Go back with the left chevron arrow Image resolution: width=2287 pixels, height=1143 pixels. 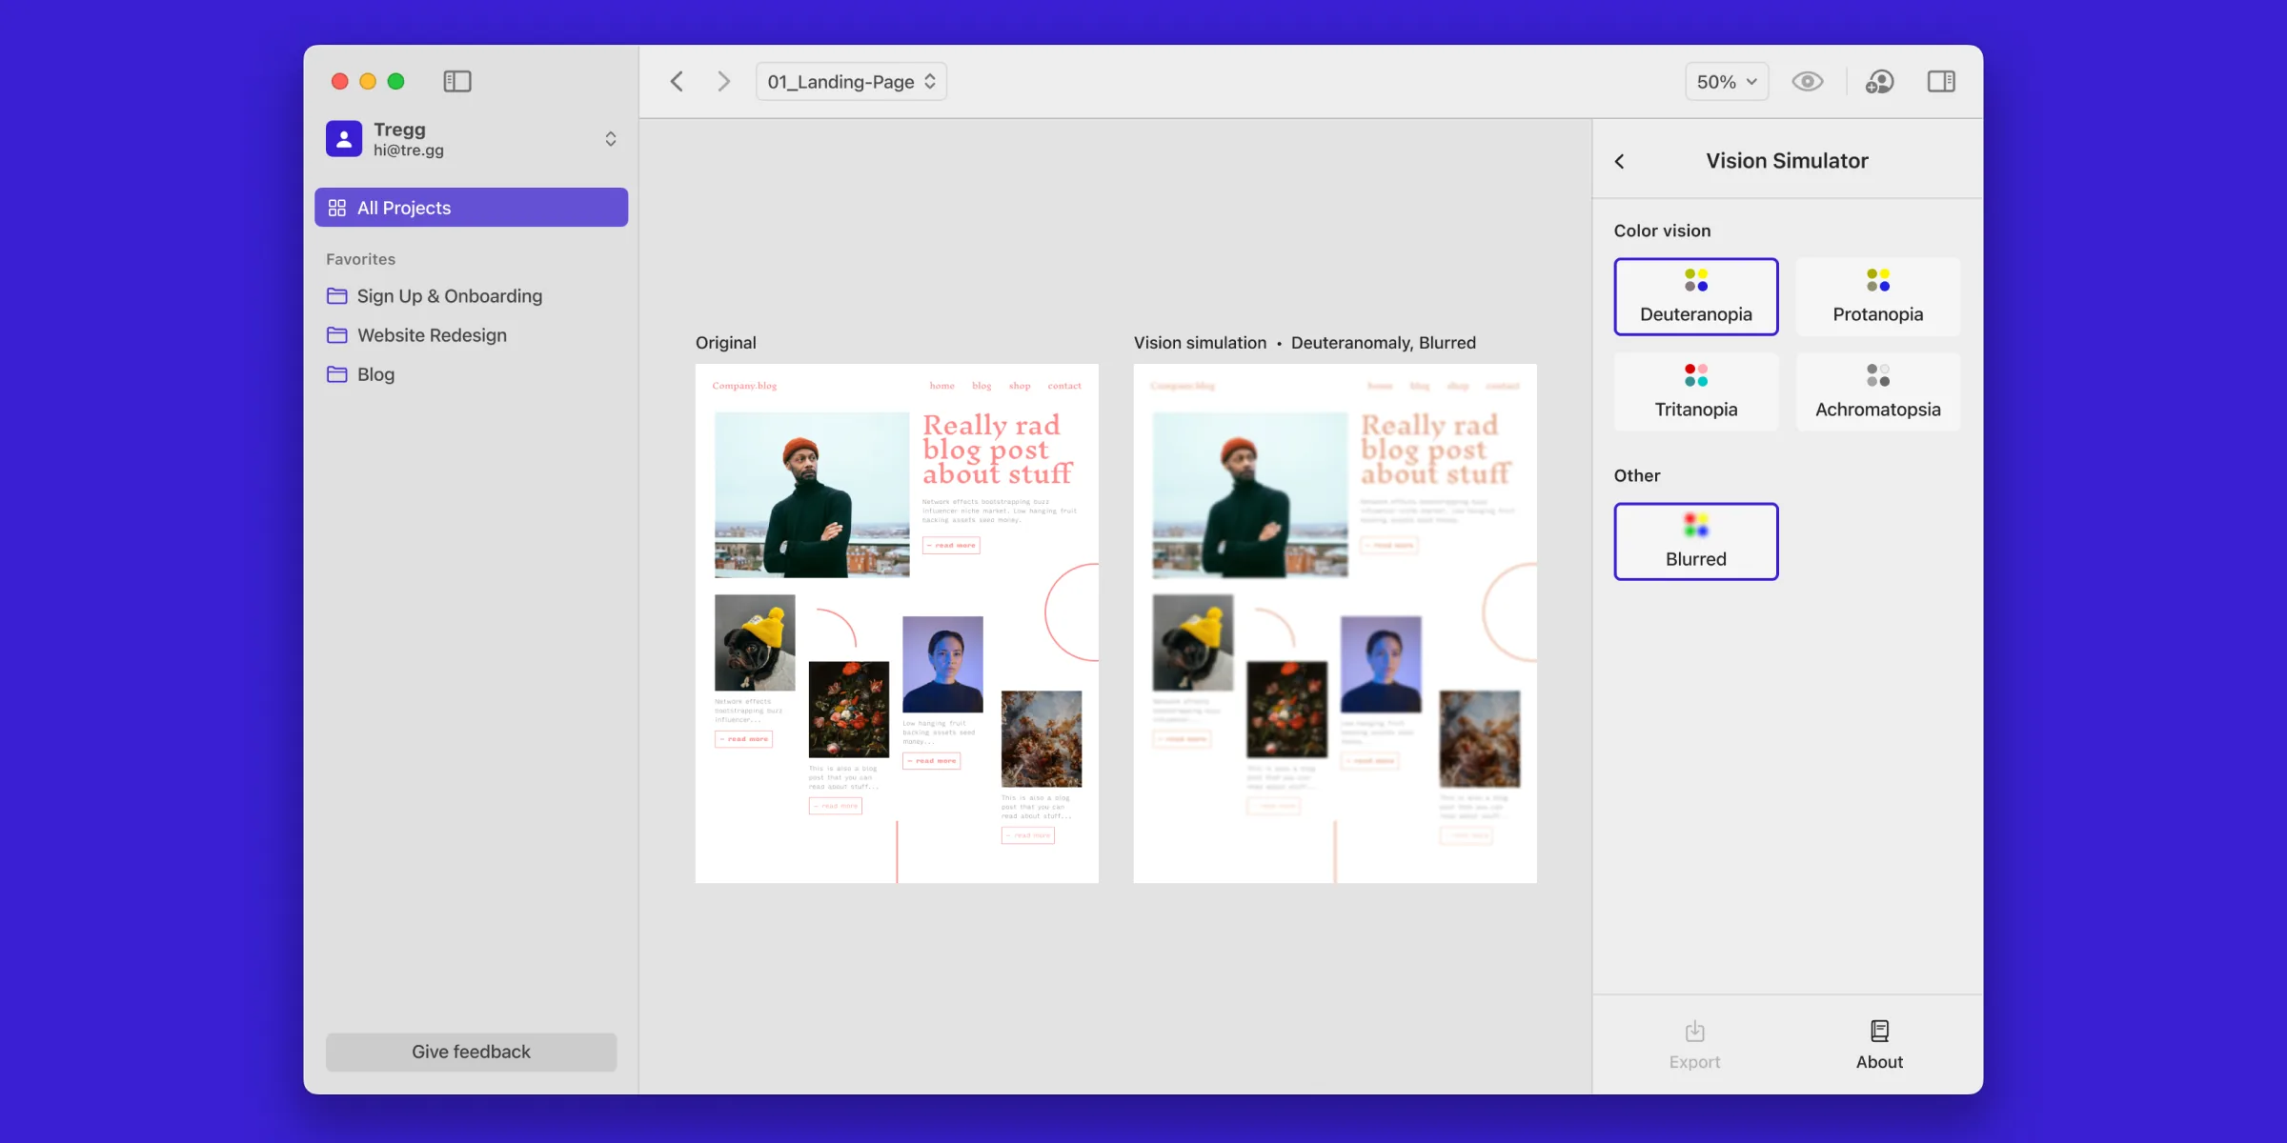677,82
